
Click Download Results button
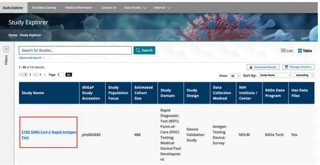tap(263, 67)
